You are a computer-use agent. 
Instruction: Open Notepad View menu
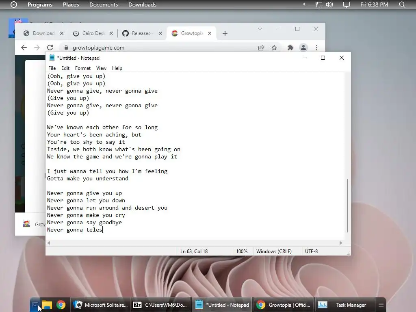point(101,68)
